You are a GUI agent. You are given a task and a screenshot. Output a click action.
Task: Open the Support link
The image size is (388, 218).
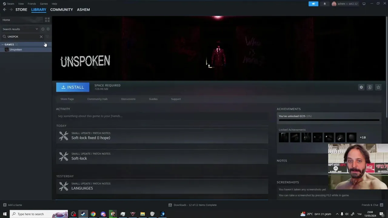pos(176,99)
